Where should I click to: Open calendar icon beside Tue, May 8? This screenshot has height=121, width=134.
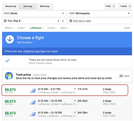pos(5,21)
